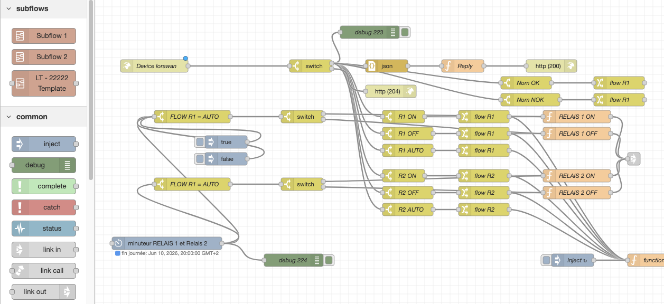The height and width of the screenshot is (304, 664).
Task: Pick the link call palette node
Action: coord(44,271)
